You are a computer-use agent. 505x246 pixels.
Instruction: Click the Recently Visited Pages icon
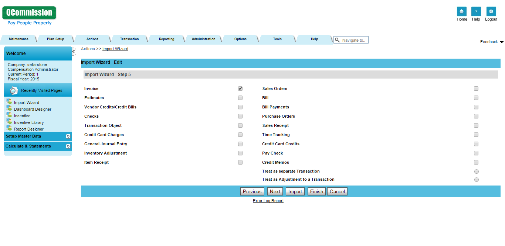point(13,90)
